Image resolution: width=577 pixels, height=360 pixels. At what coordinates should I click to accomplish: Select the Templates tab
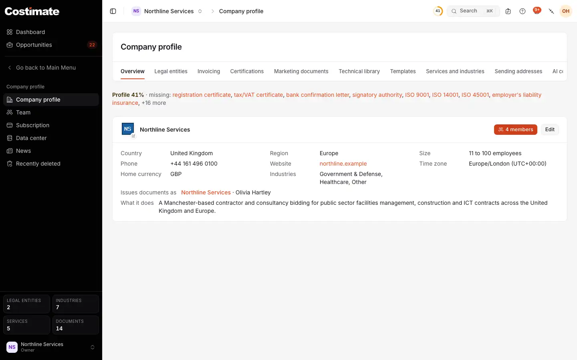click(x=403, y=71)
